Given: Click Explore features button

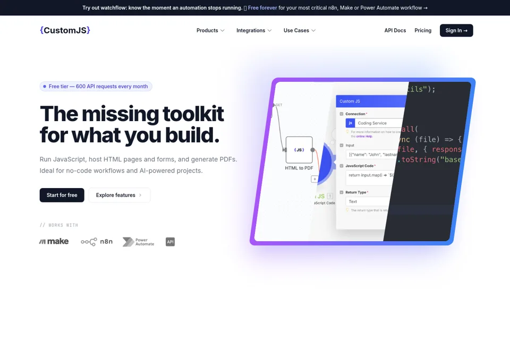Looking at the screenshot, I should 119,195.
